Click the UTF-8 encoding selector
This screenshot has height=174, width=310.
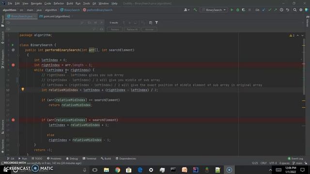(x=273, y=163)
